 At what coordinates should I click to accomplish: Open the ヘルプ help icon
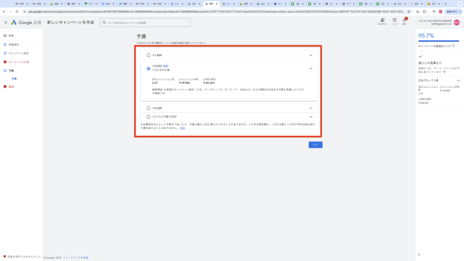394,20
